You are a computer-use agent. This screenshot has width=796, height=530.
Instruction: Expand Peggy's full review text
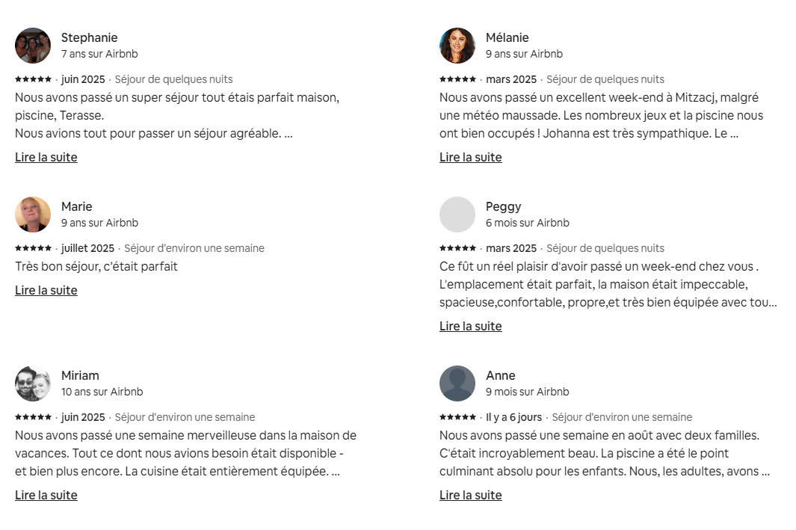click(471, 326)
